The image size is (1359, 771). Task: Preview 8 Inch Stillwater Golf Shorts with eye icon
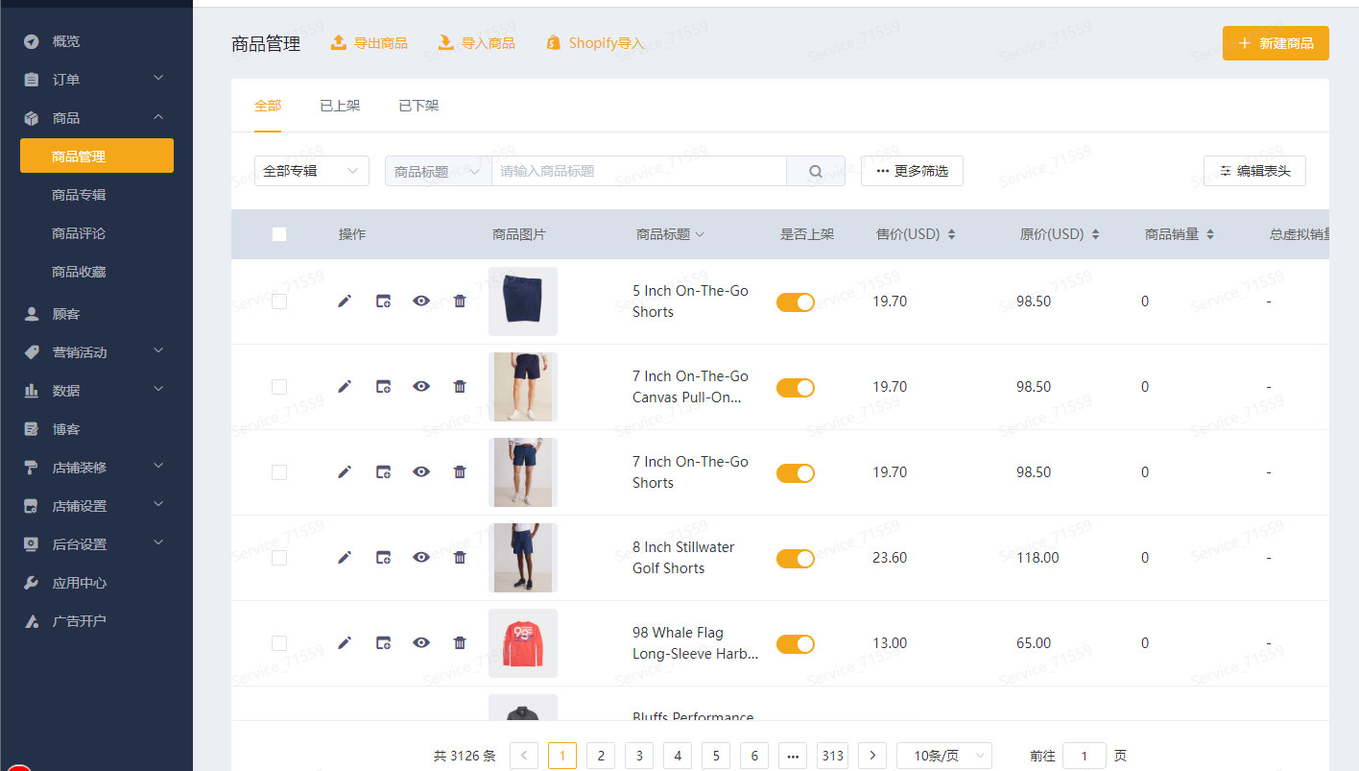coord(421,558)
